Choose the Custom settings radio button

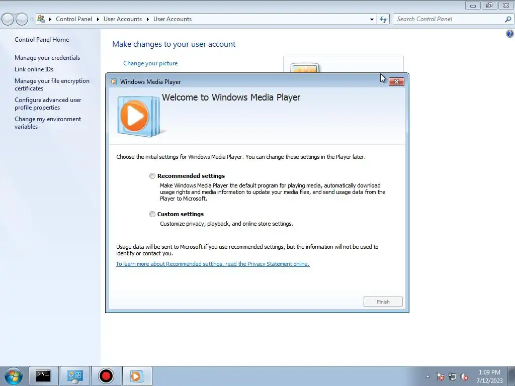click(152, 214)
